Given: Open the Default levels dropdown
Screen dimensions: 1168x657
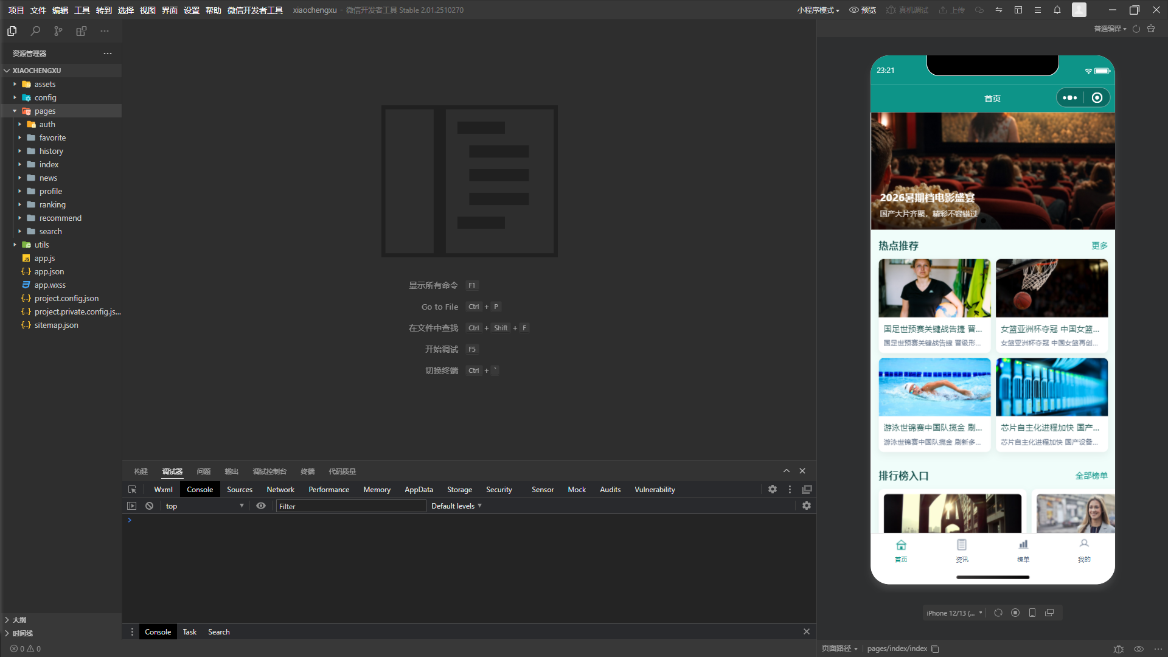Looking at the screenshot, I should tap(456, 506).
